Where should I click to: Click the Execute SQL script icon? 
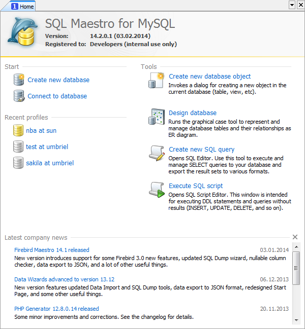coord(156,190)
